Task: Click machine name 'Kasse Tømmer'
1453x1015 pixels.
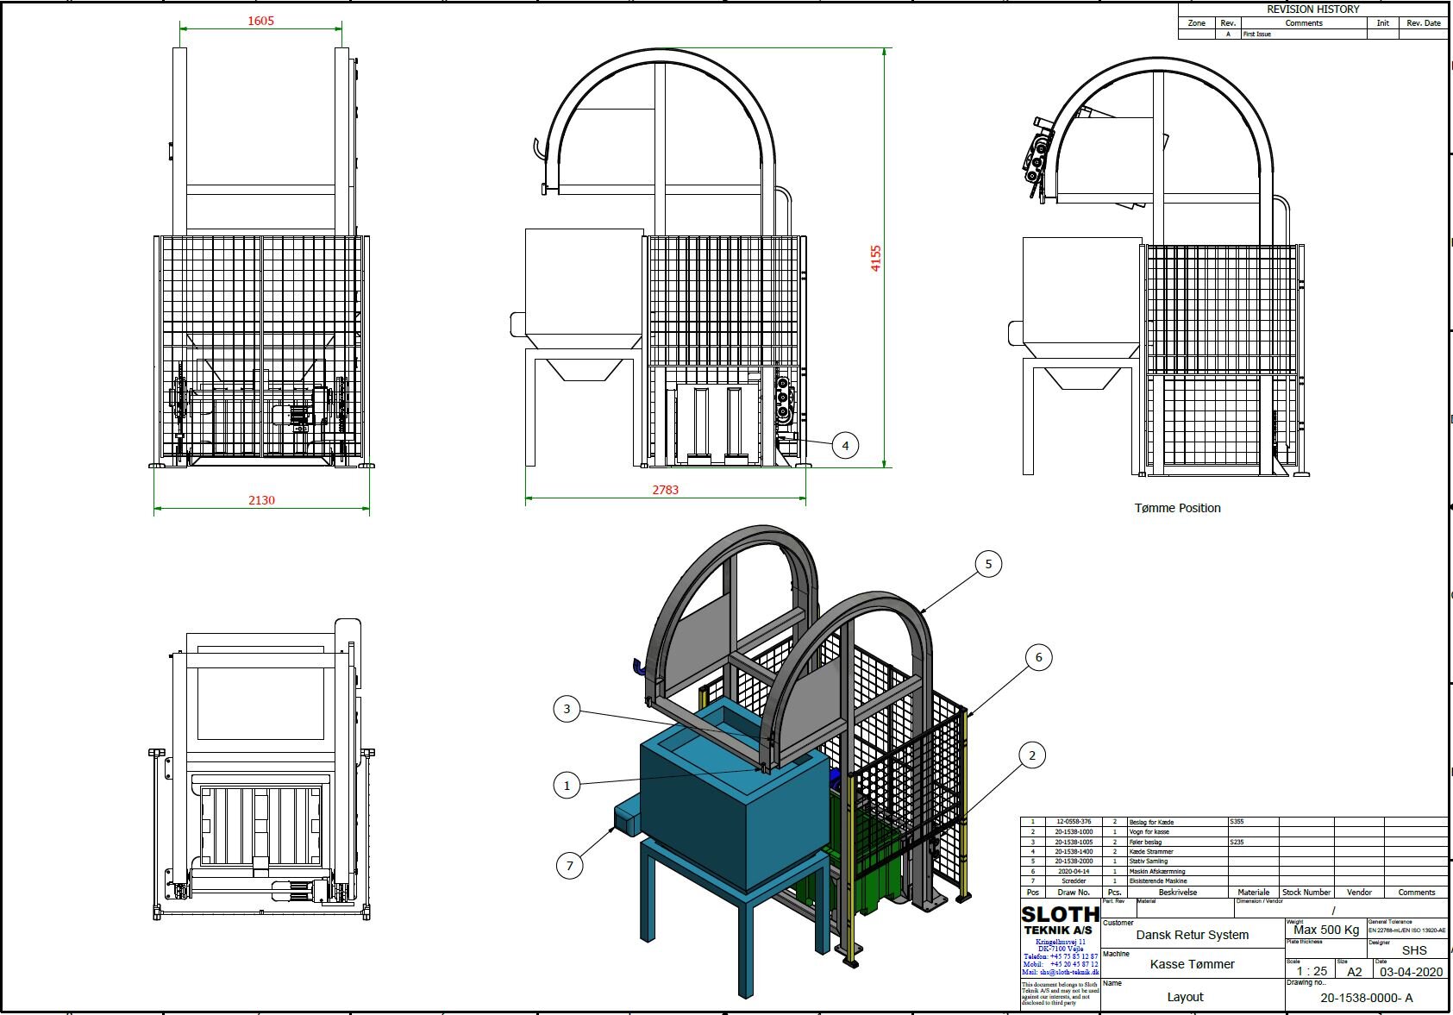Action: click(x=1193, y=964)
